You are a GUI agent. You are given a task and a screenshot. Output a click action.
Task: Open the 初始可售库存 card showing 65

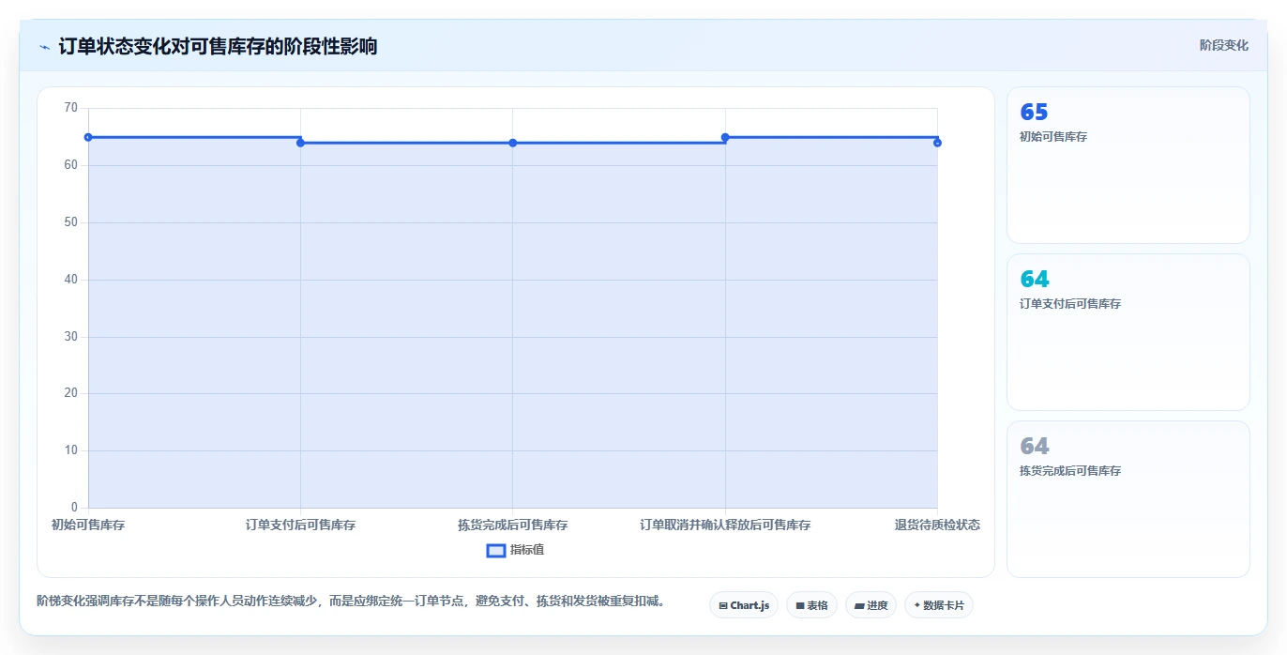pyautogui.click(x=1128, y=165)
